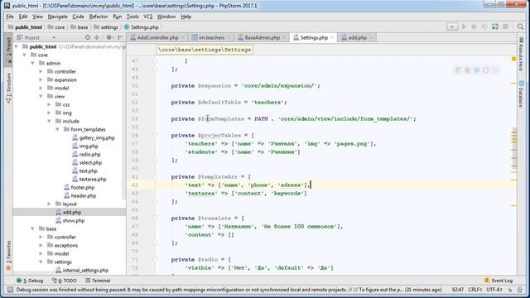530x298 pixels.
Task: Click the Debug bug toolbar icon
Action: [x=474, y=26]
